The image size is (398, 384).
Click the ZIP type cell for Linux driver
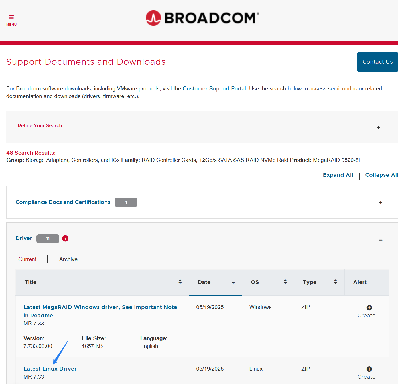pyautogui.click(x=306, y=369)
